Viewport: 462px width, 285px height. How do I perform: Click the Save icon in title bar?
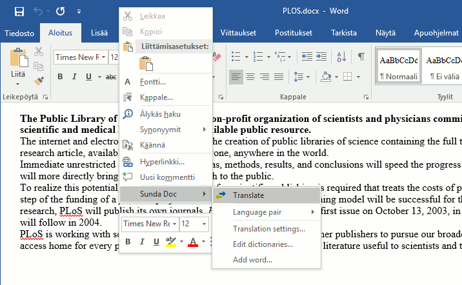[x=19, y=12]
